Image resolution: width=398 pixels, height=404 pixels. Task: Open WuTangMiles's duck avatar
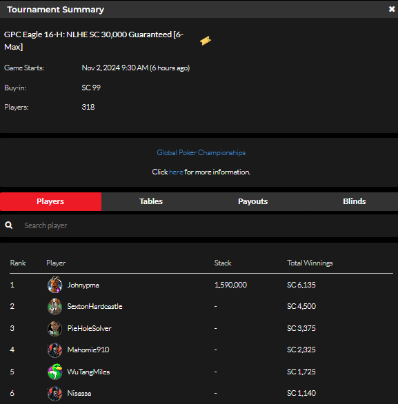(54, 372)
